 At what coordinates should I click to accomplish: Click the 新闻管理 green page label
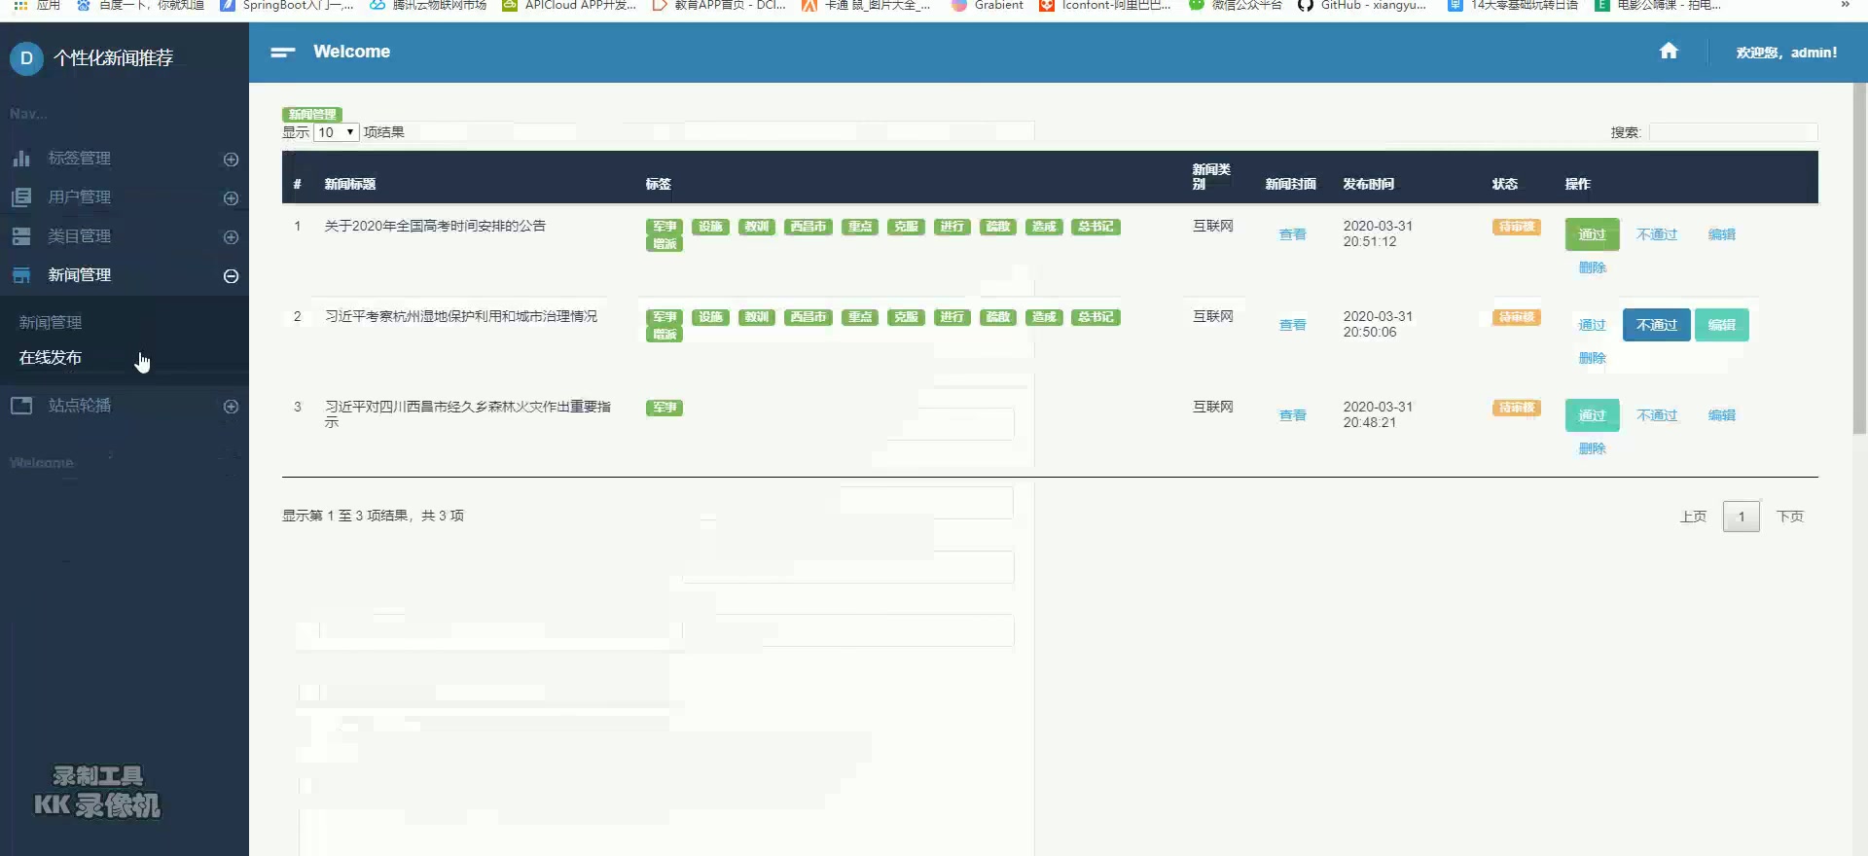click(x=311, y=114)
